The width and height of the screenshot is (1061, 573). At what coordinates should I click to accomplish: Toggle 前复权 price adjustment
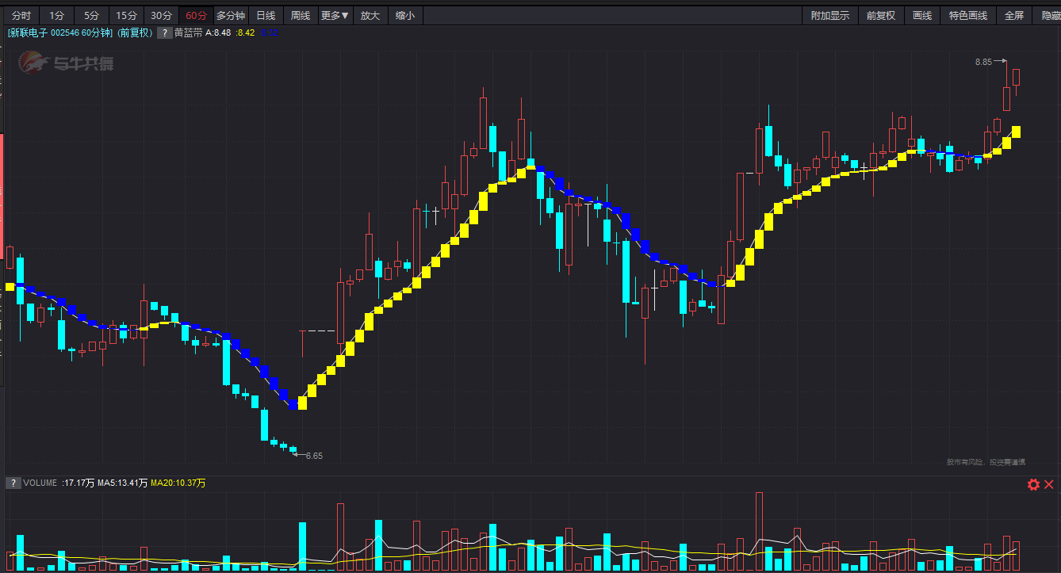click(x=881, y=15)
